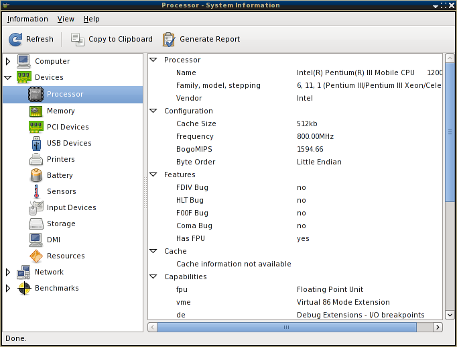Click the scroll left arrow button
Image resolution: width=457 pixels, height=347 pixels.
pos(152,327)
